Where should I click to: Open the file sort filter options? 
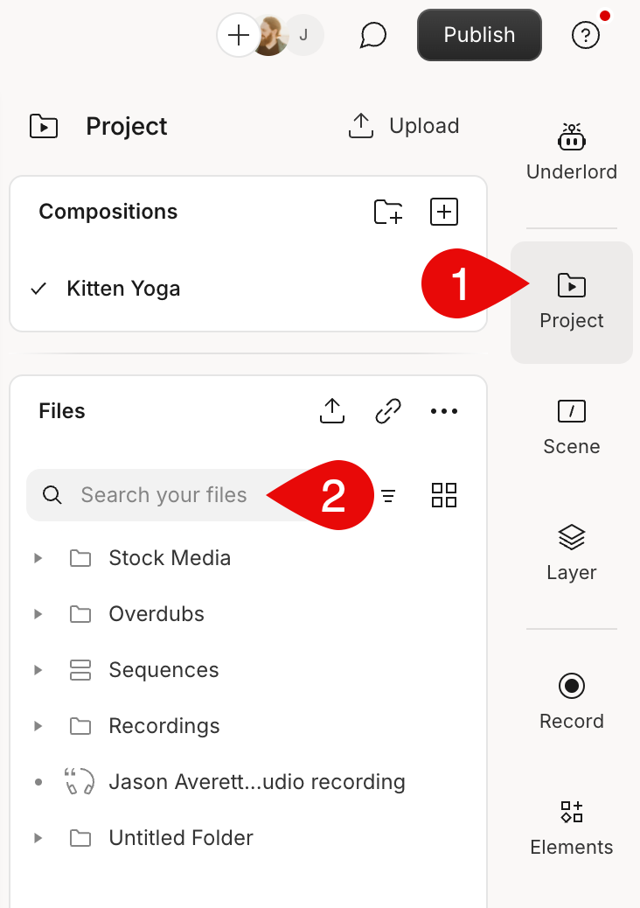(388, 496)
